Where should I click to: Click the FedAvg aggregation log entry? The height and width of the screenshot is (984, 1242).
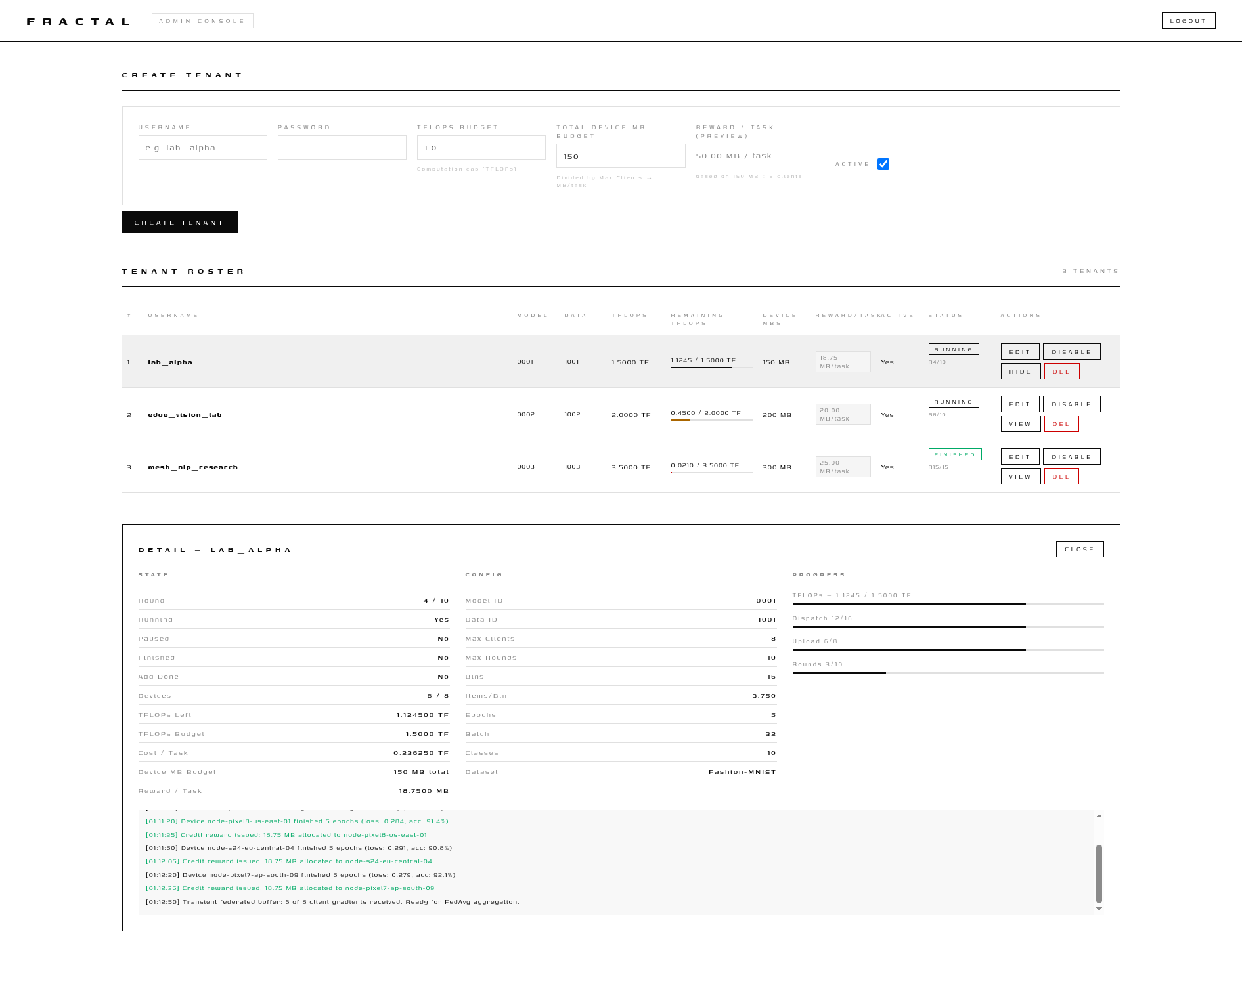(x=333, y=902)
